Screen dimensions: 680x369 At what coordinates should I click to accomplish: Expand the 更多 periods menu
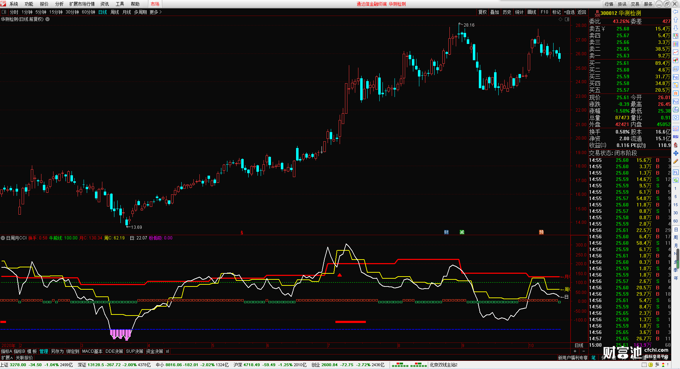[155, 12]
